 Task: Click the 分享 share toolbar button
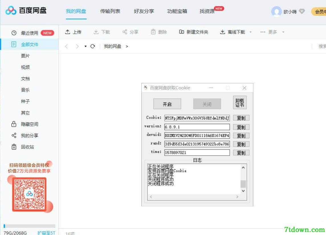[x=130, y=32]
